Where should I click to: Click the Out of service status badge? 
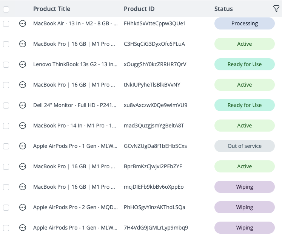244,146
